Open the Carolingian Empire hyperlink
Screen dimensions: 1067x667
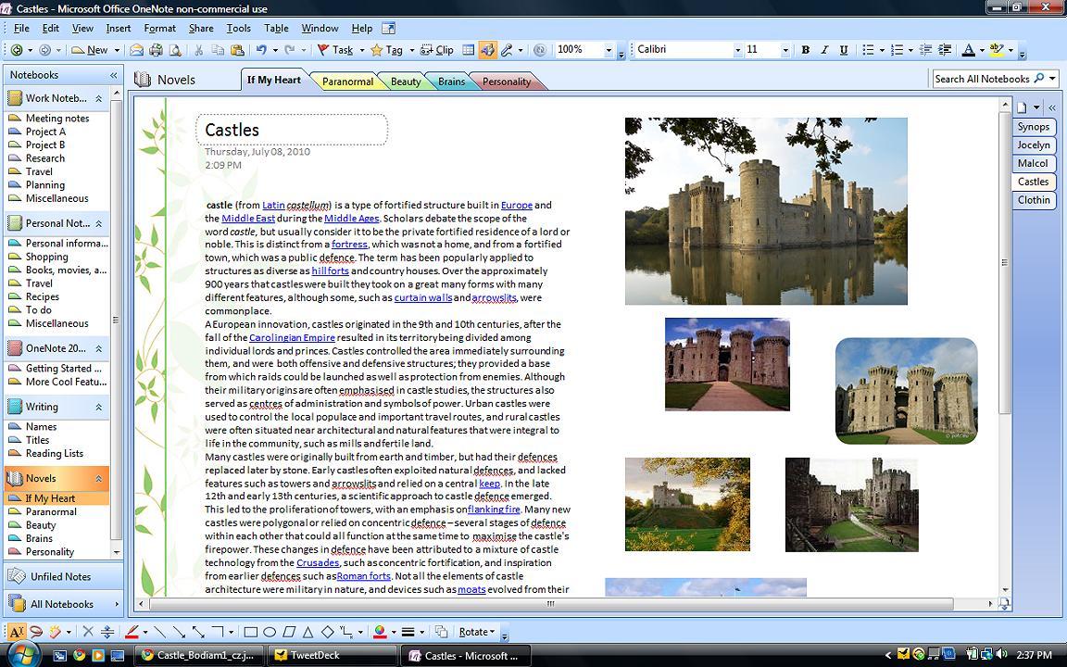(x=292, y=337)
